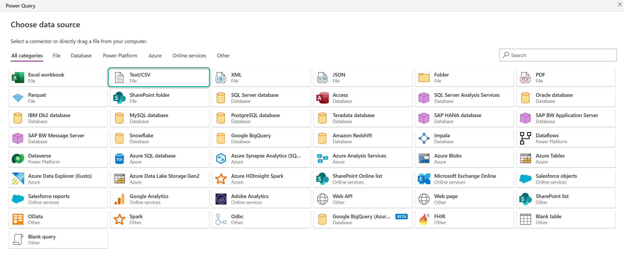Select the Blank table grid icon
Screen dimensions: 624x253
pos(525,219)
